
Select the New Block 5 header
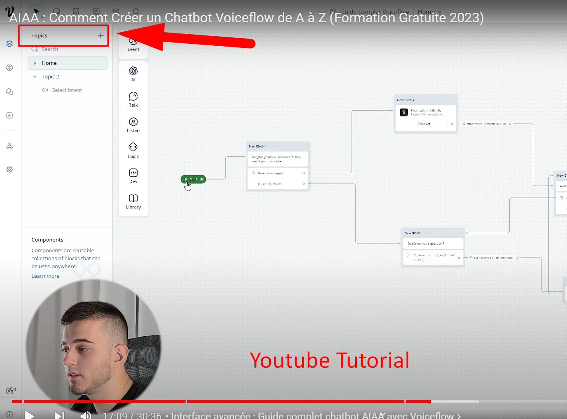point(433,233)
